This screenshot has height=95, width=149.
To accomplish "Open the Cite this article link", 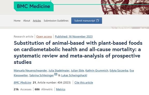I will 84,83.
